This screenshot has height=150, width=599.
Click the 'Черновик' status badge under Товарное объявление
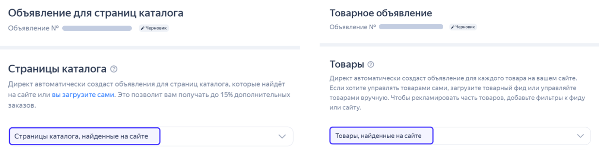point(463,27)
